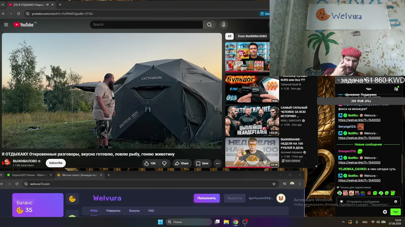Open the emoji picker in chat input

[396, 201]
